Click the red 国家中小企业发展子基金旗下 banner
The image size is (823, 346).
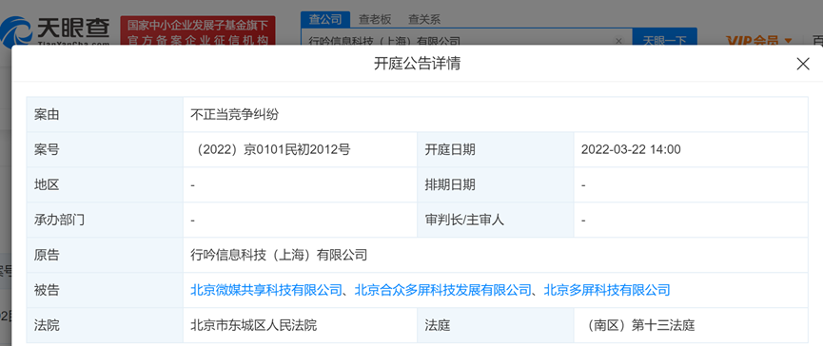(197, 31)
